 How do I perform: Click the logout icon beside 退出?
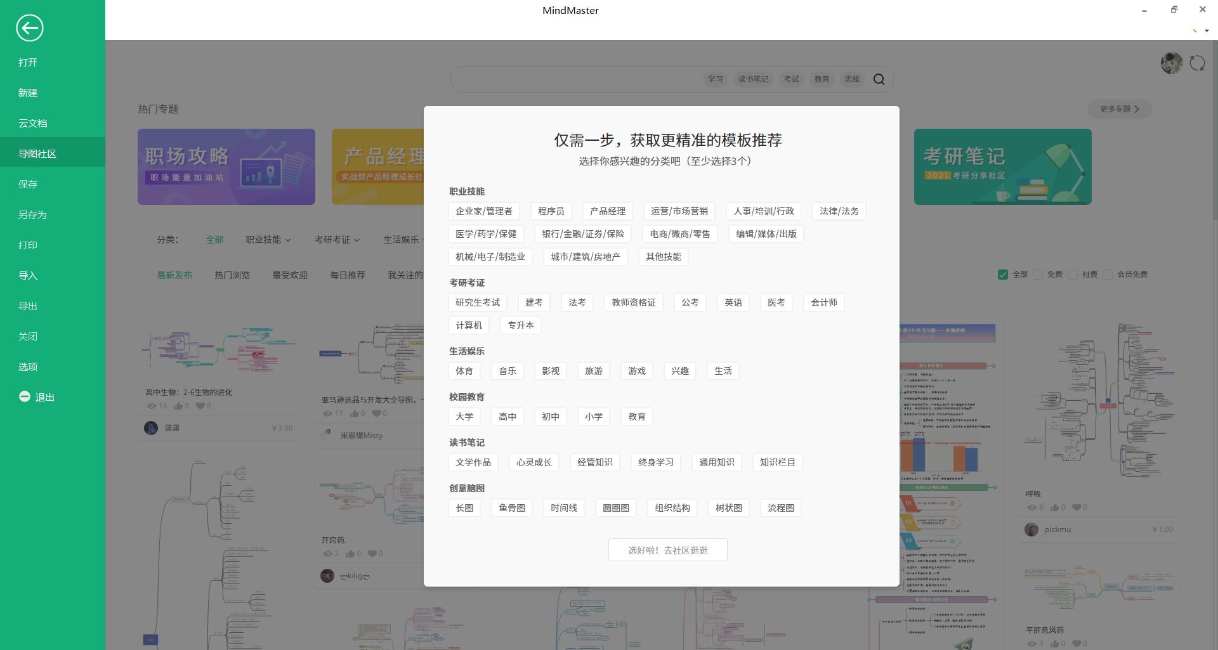click(25, 396)
